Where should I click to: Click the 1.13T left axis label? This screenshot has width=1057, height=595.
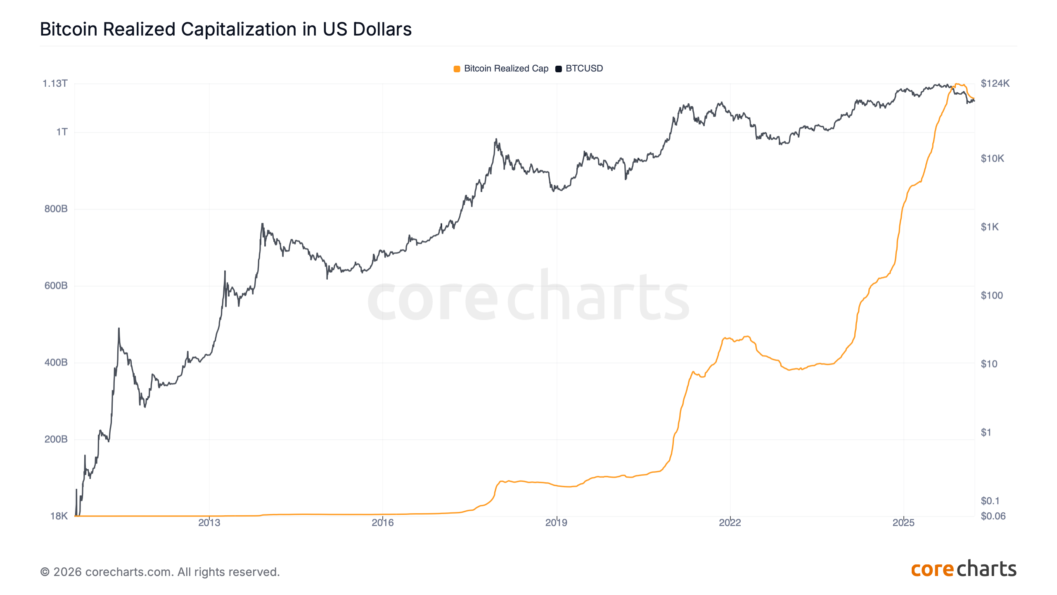pos(55,83)
